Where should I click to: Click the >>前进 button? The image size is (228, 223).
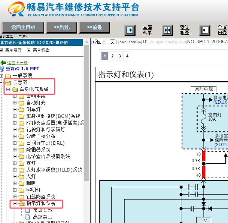click(94, 28)
